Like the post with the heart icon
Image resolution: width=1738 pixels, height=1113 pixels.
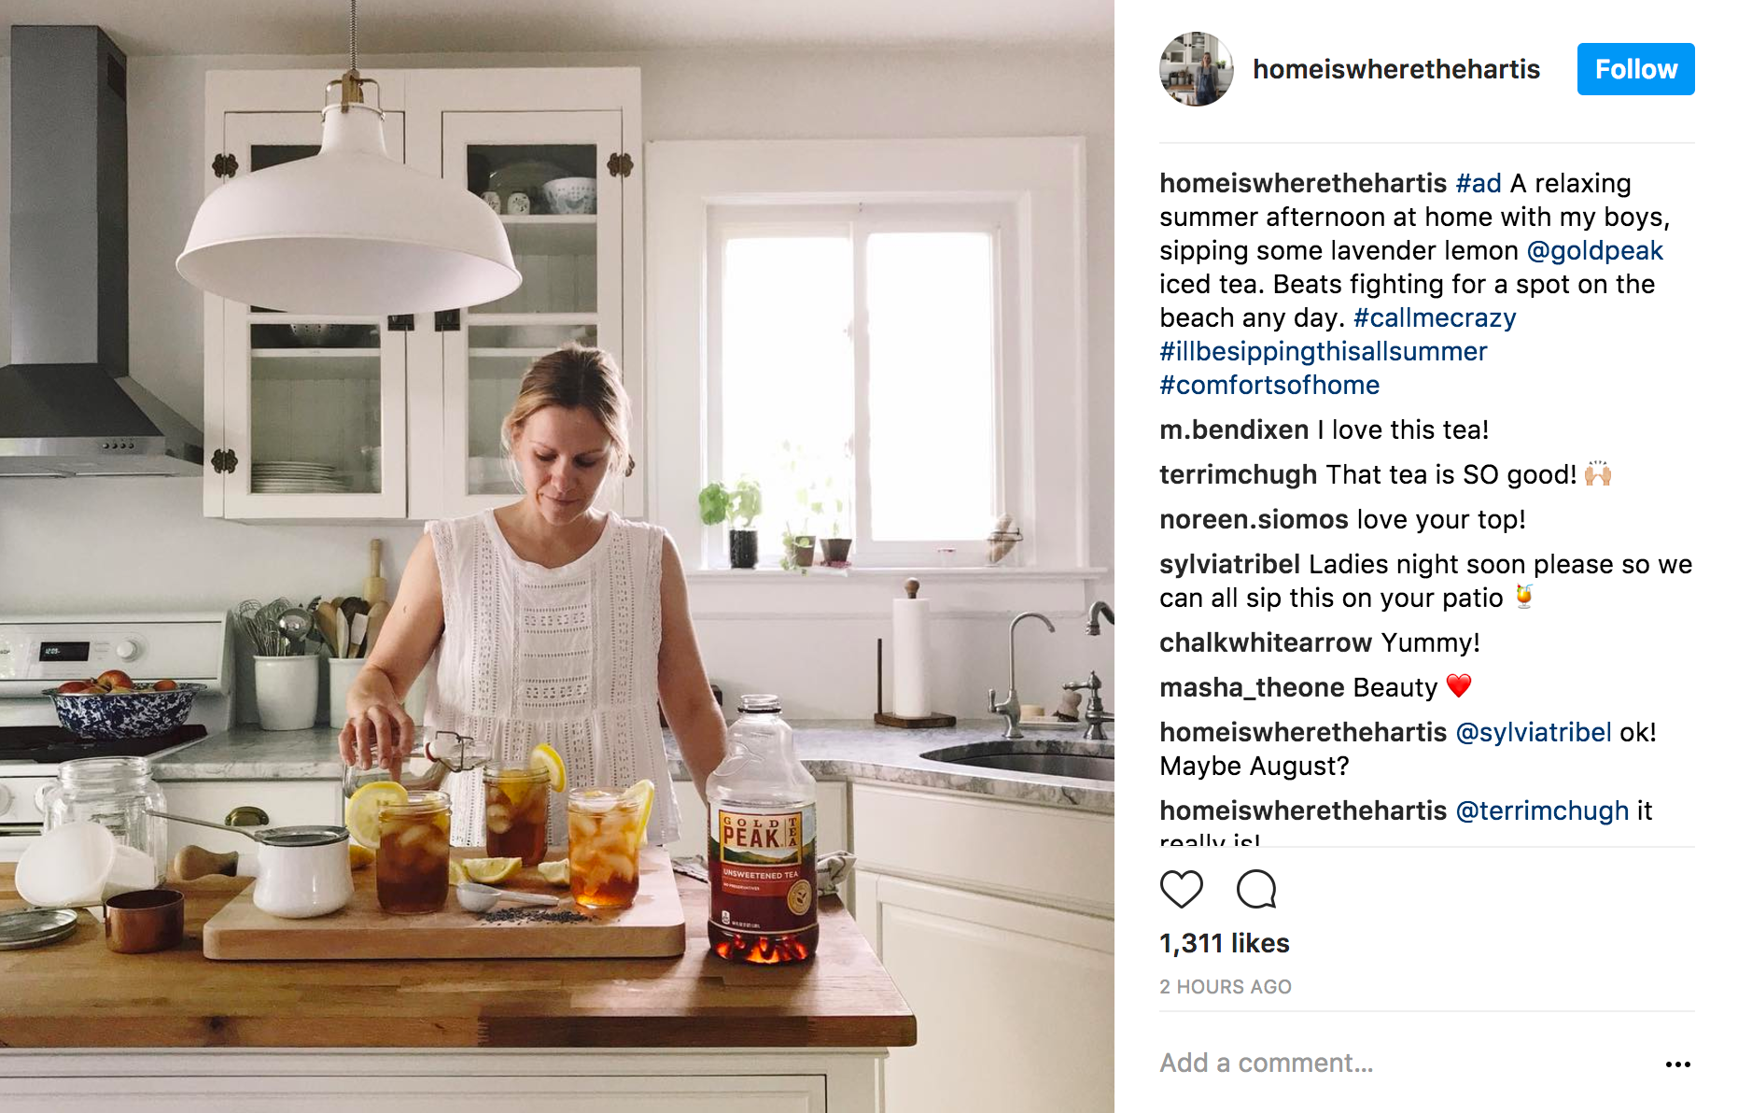click(1181, 889)
